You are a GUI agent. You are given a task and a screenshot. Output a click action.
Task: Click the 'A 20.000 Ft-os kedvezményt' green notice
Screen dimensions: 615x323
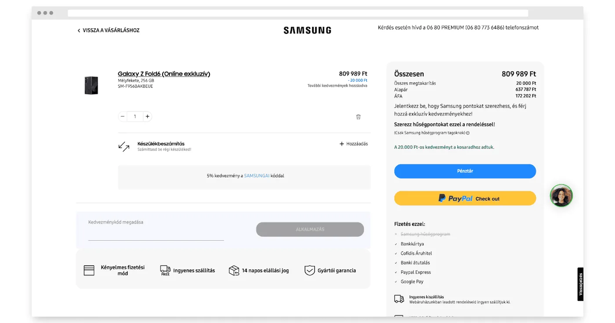[x=444, y=147]
